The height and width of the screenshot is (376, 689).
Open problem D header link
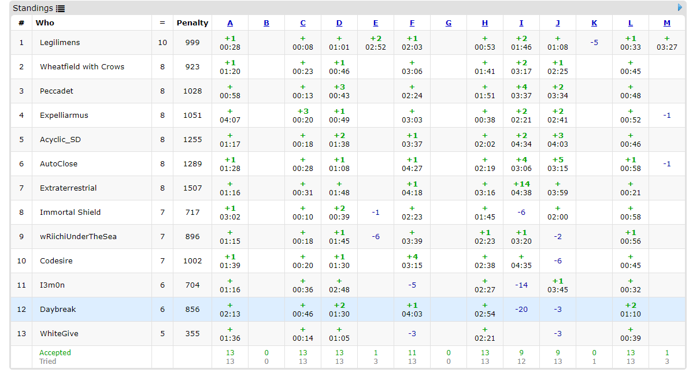(339, 23)
